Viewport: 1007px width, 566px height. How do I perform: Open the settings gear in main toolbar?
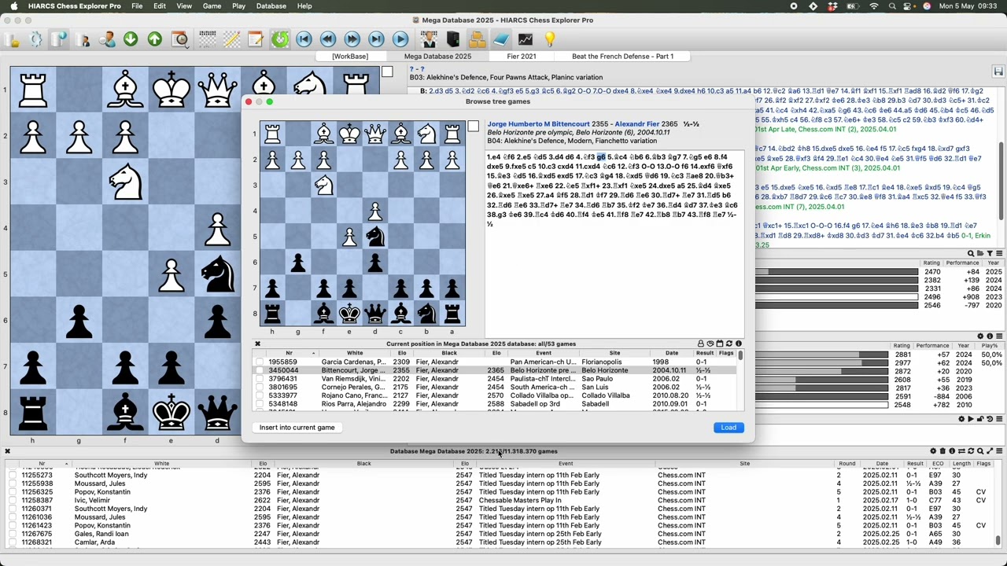(x=35, y=39)
